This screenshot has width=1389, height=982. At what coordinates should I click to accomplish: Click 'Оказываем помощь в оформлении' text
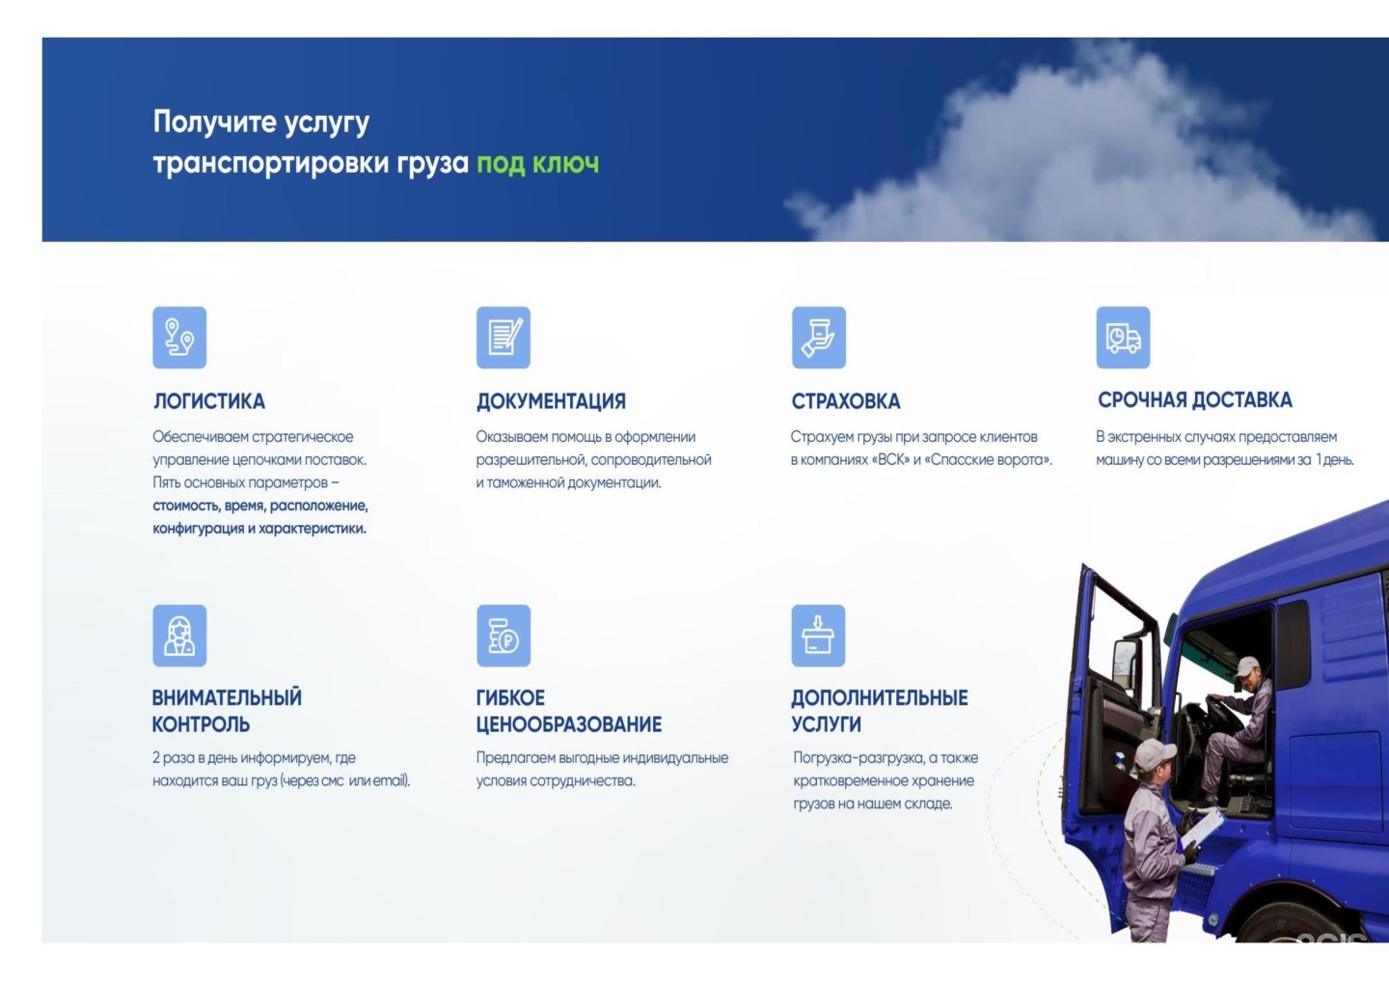(586, 437)
